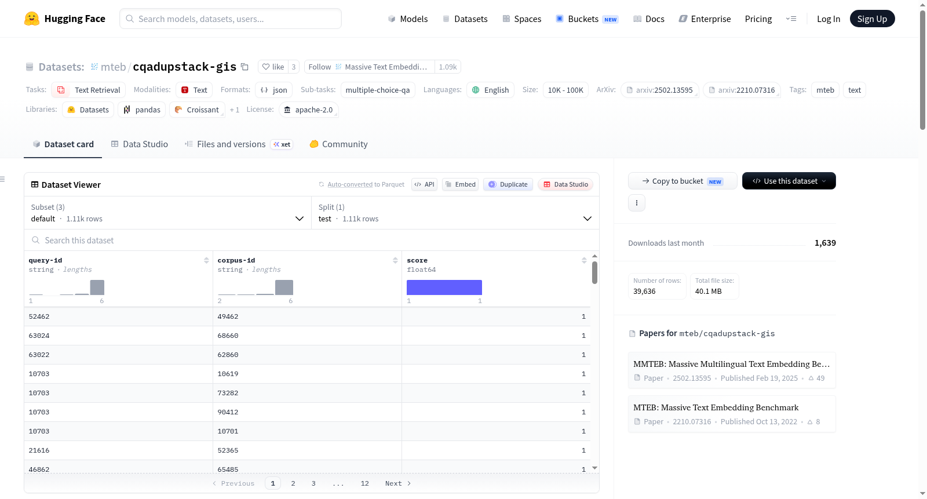Open Files and versions tab

point(239,144)
